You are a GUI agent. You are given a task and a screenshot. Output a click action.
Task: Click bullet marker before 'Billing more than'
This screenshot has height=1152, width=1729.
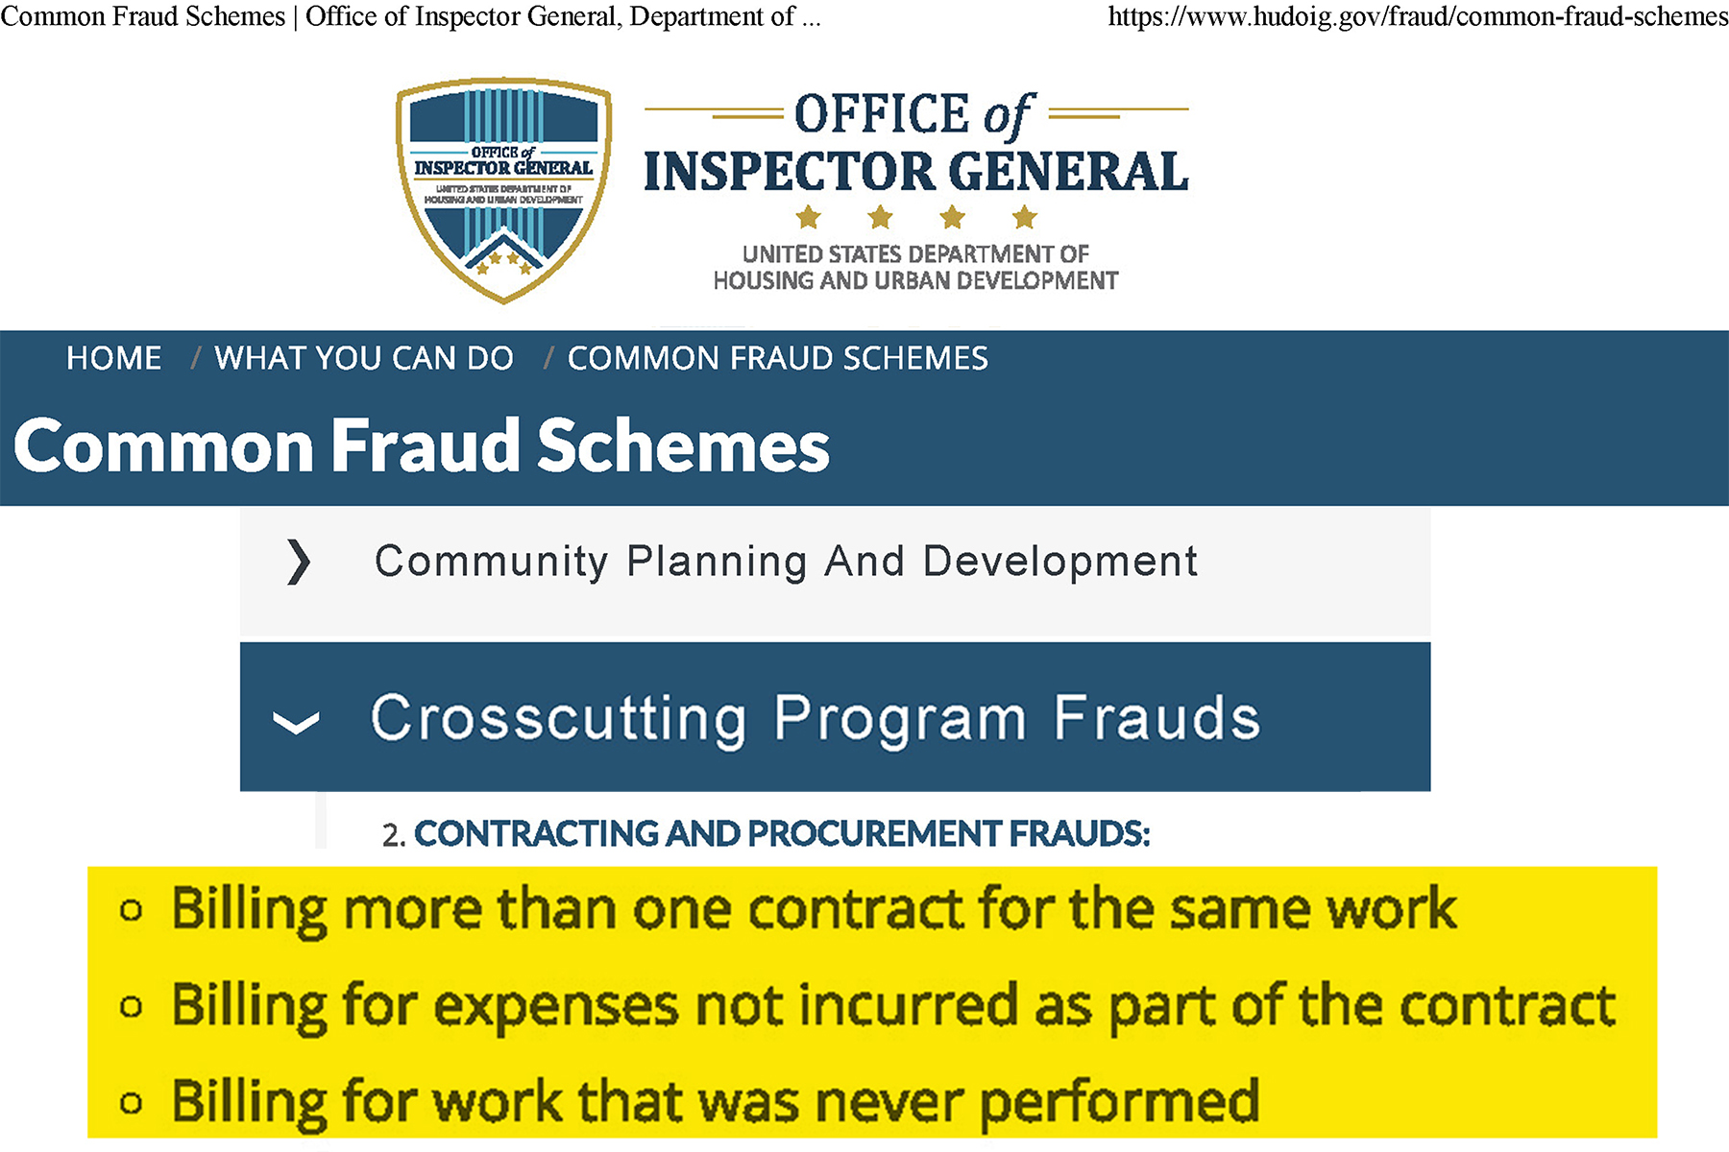(132, 910)
